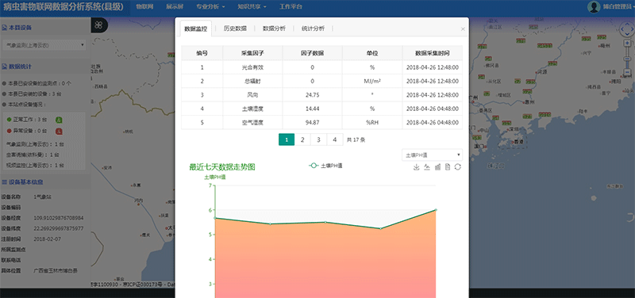Zoom out the map with minus button
Image resolution: width=635 pixels, height=298 pixels.
(x=627, y=73)
